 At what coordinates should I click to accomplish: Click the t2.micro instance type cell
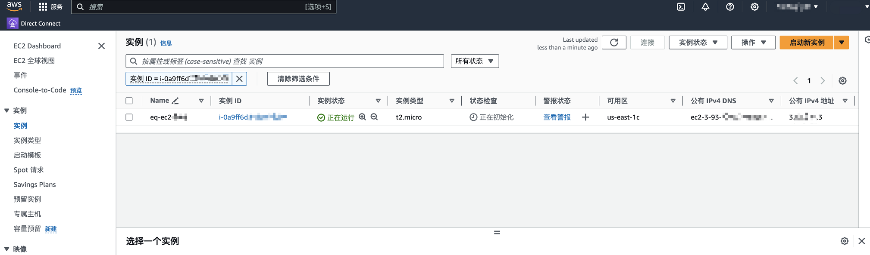409,117
